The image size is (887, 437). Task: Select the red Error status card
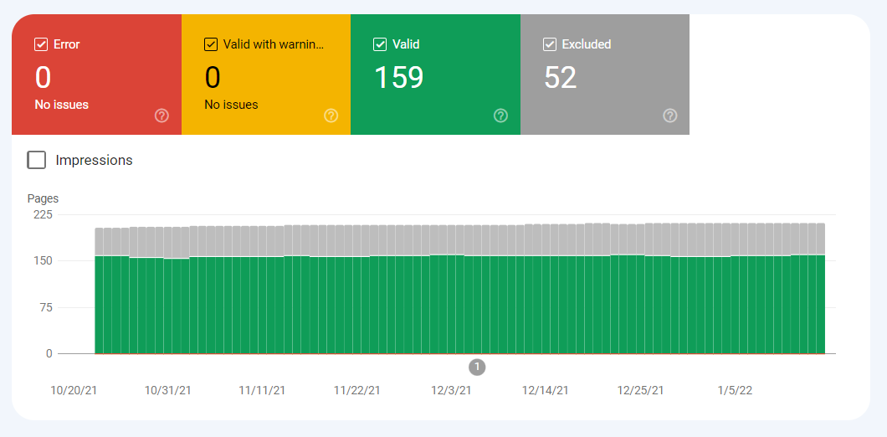97,75
